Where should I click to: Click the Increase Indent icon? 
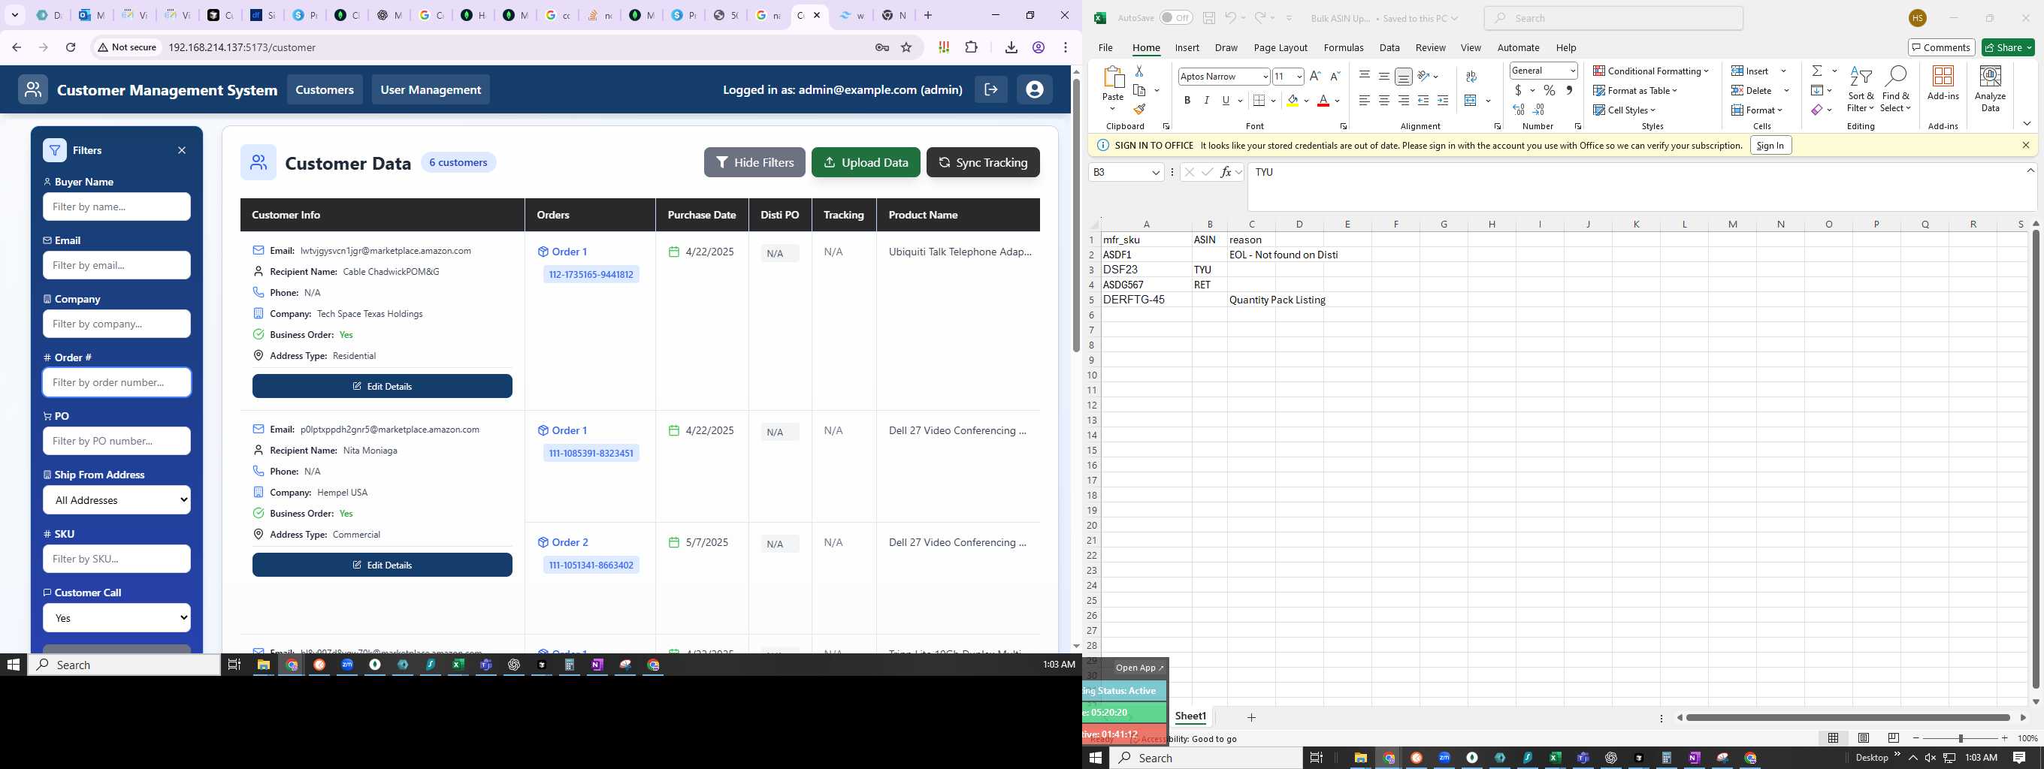(1443, 100)
